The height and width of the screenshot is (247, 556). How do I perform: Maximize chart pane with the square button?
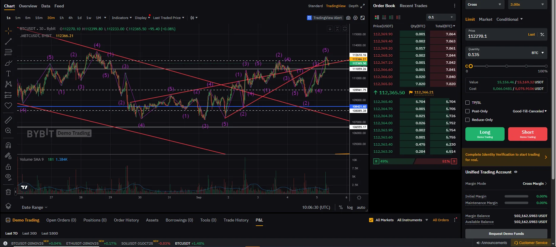click(x=345, y=29)
